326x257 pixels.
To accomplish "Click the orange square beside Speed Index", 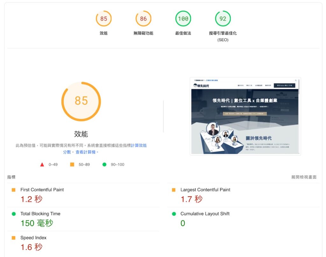I will click(x=13, y=238).
